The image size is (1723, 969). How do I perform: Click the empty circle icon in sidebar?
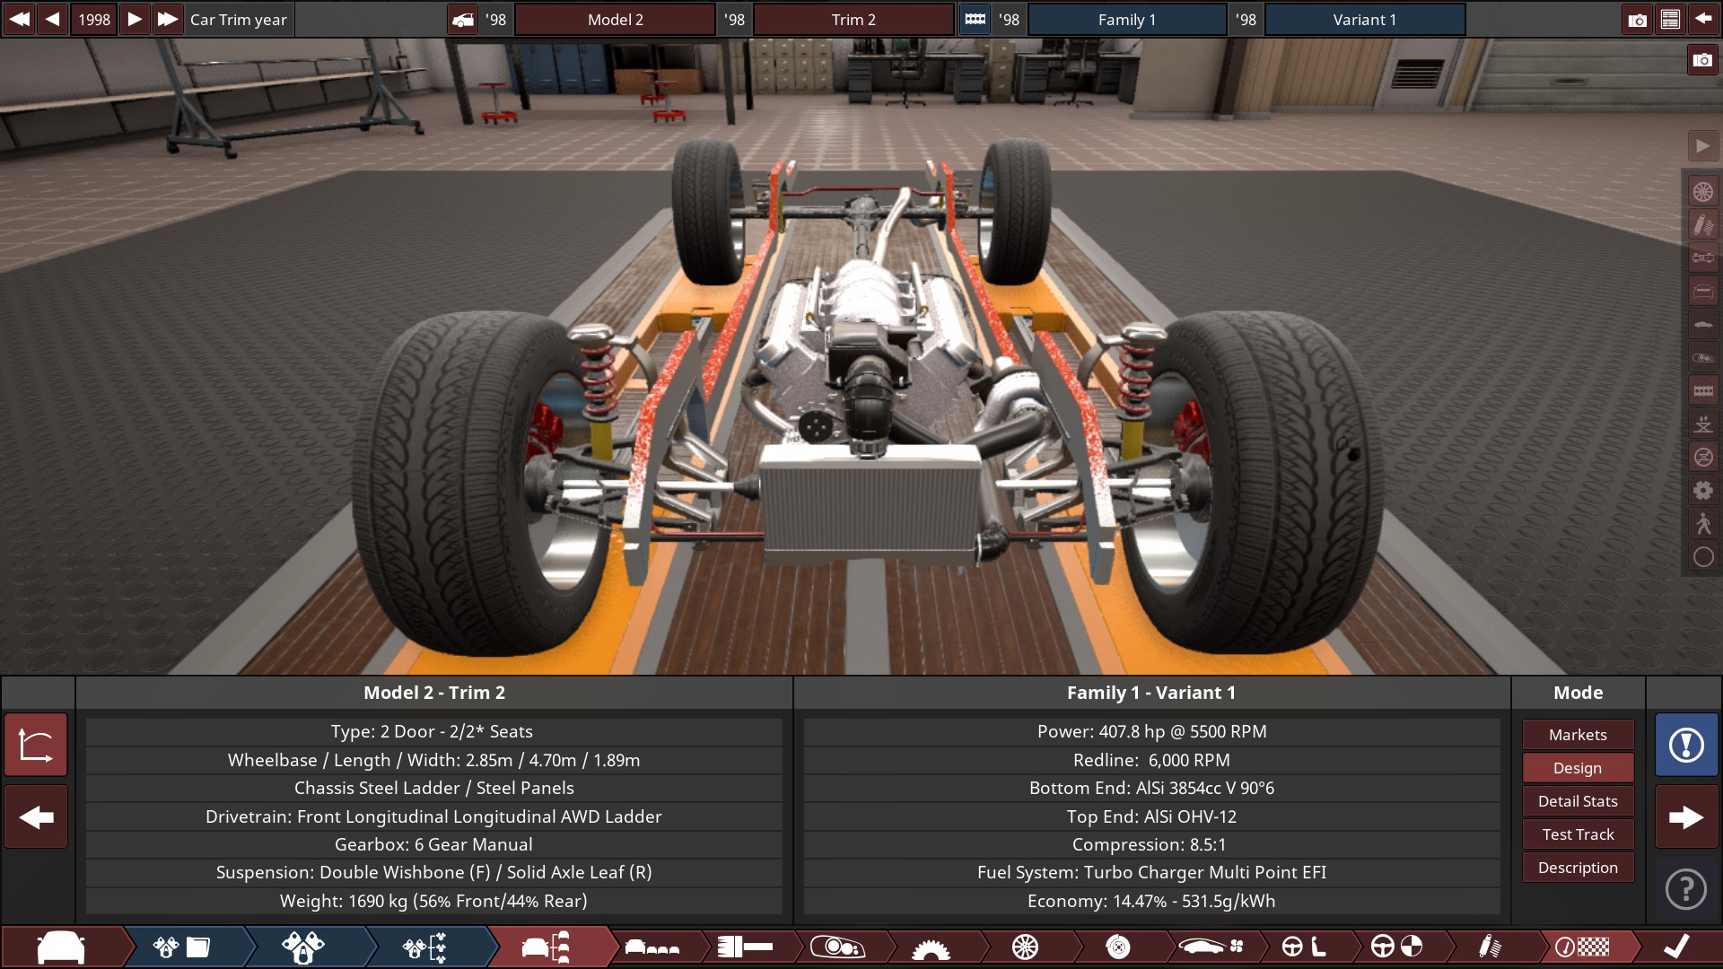pos(1702,557)
